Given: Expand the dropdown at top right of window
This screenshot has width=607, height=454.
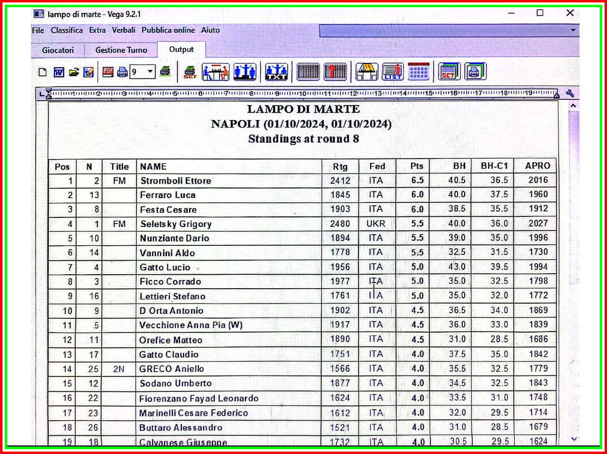Looking at the screenshot, I should (x=574, y=30).
